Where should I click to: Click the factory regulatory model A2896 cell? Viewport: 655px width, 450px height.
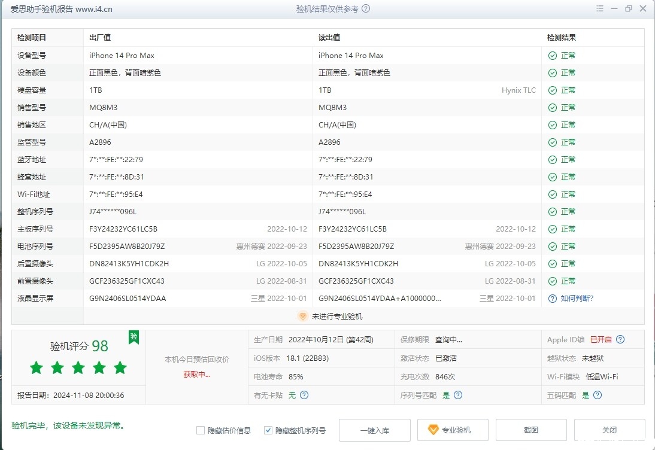(x=100, y=142)
